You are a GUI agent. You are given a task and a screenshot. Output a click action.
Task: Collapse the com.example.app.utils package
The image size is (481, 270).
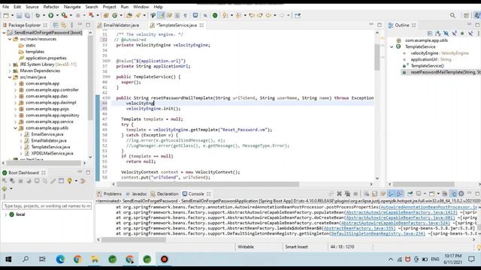click(15, 128)
